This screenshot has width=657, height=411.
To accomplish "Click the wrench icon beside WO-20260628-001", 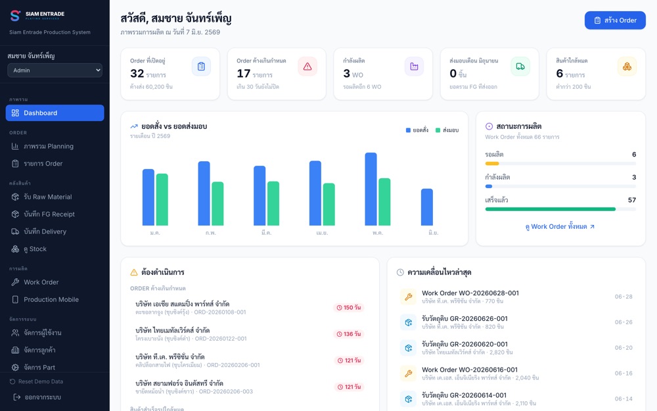I will [x=408, y=297].
